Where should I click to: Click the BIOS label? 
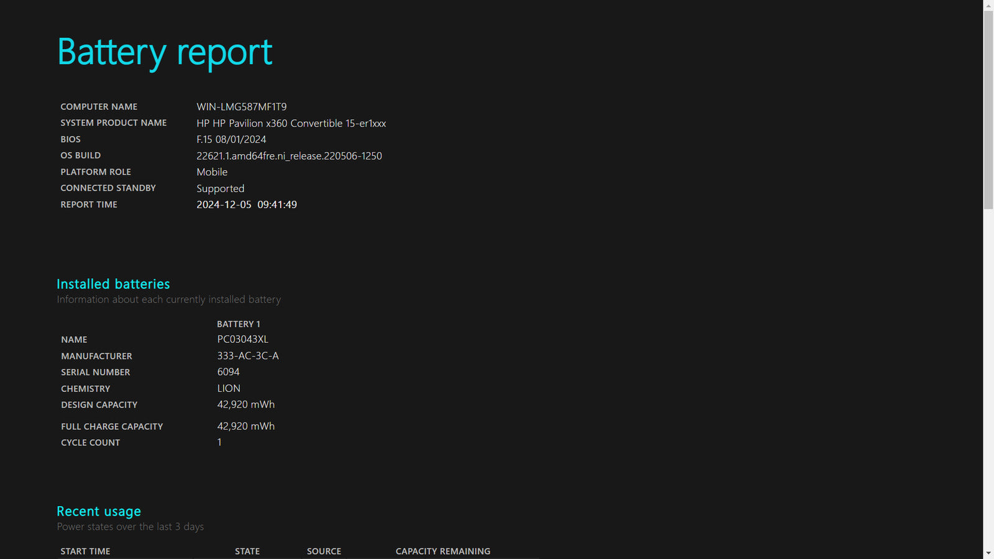[70, 139]
